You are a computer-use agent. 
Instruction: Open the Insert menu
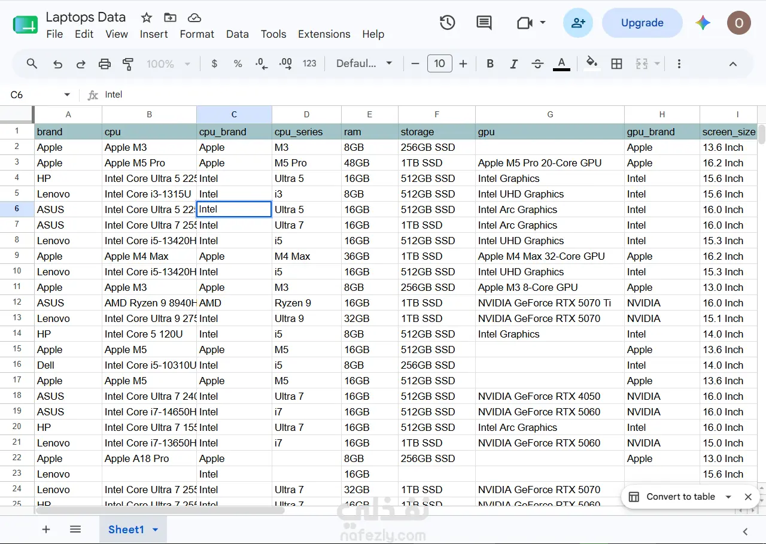click(x=154, y=34)
